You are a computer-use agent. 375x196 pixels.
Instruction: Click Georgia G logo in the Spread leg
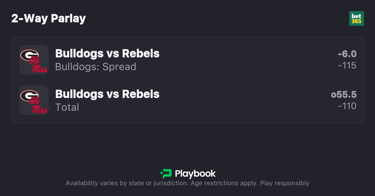point(29,55)
